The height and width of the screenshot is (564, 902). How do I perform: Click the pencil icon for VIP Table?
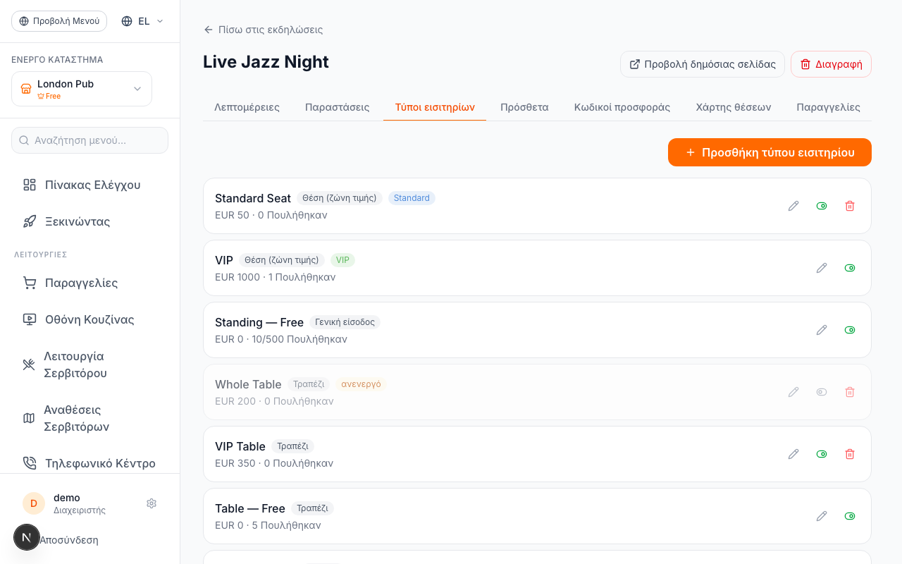coord(793,454)
